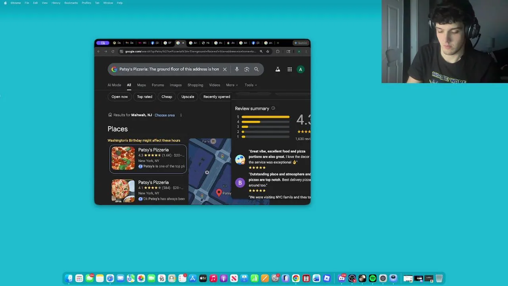Open pizza photo of second Patsy's listing

(x=123, y=191)
